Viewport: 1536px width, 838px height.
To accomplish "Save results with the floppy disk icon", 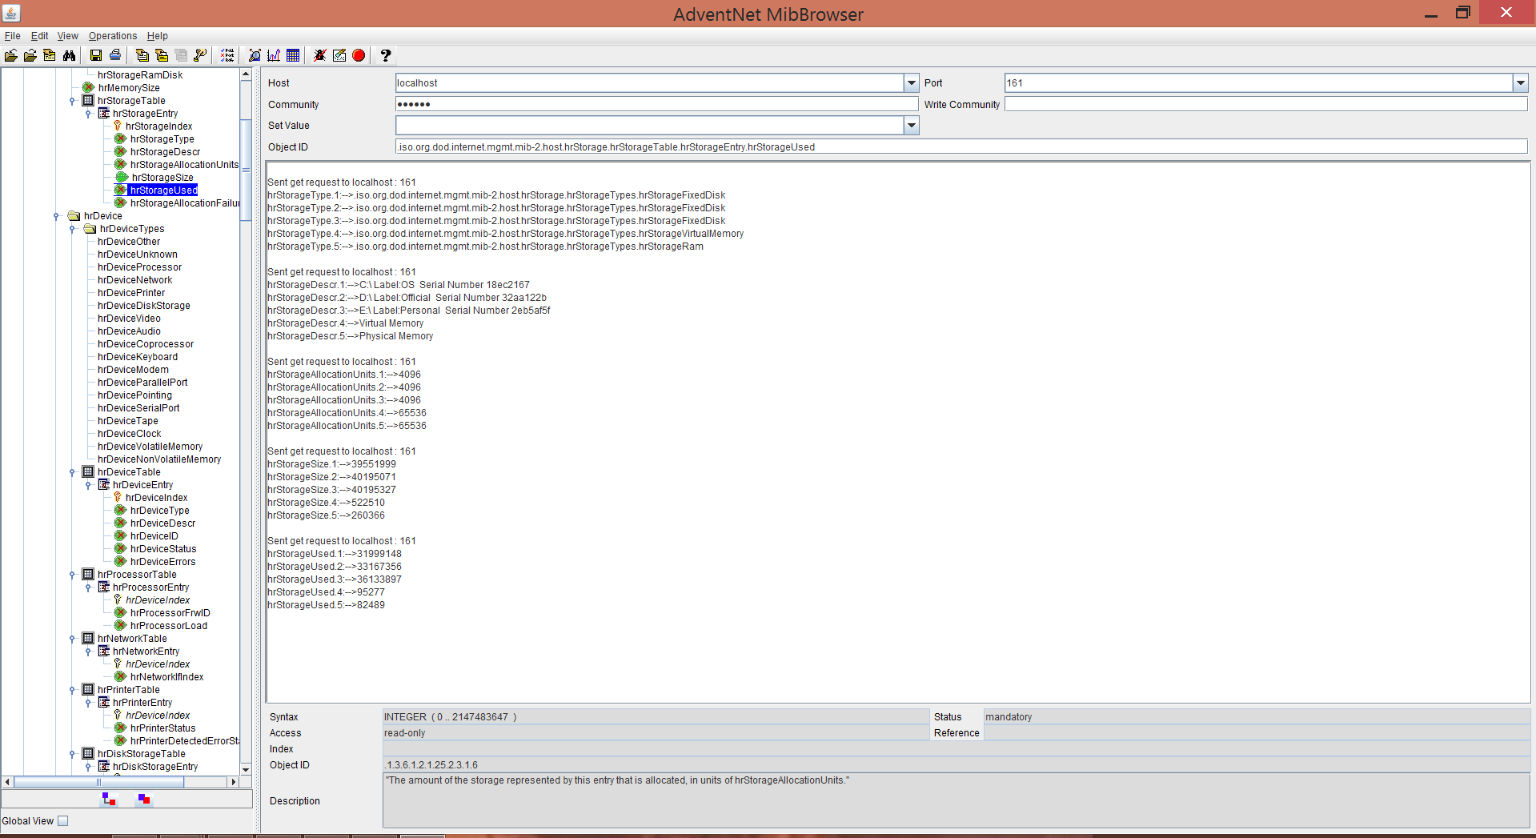I will (96, 55).
